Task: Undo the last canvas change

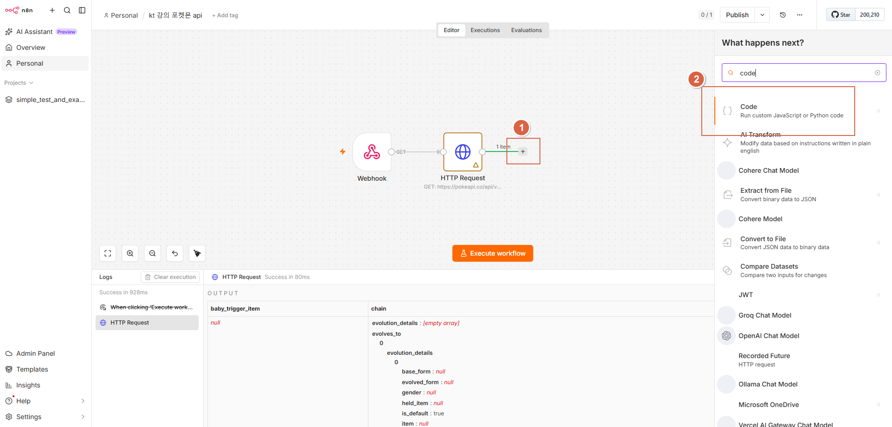Action: [175, 253]
